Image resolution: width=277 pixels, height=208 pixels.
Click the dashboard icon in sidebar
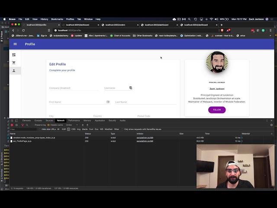[14, 55]
